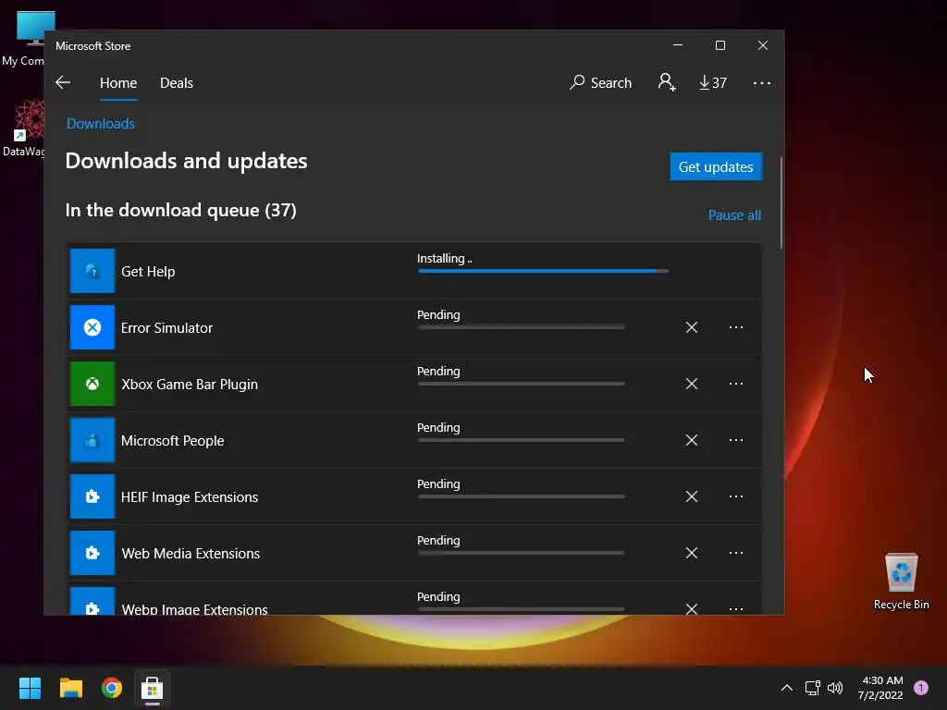Launch Google Chrome from the taskbar
The height and width of the screenshot is (710, 947).
[x=111, y=688]
